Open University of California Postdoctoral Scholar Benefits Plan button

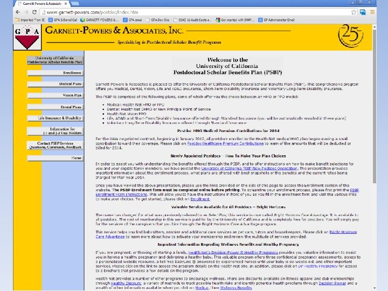(55, 60)
